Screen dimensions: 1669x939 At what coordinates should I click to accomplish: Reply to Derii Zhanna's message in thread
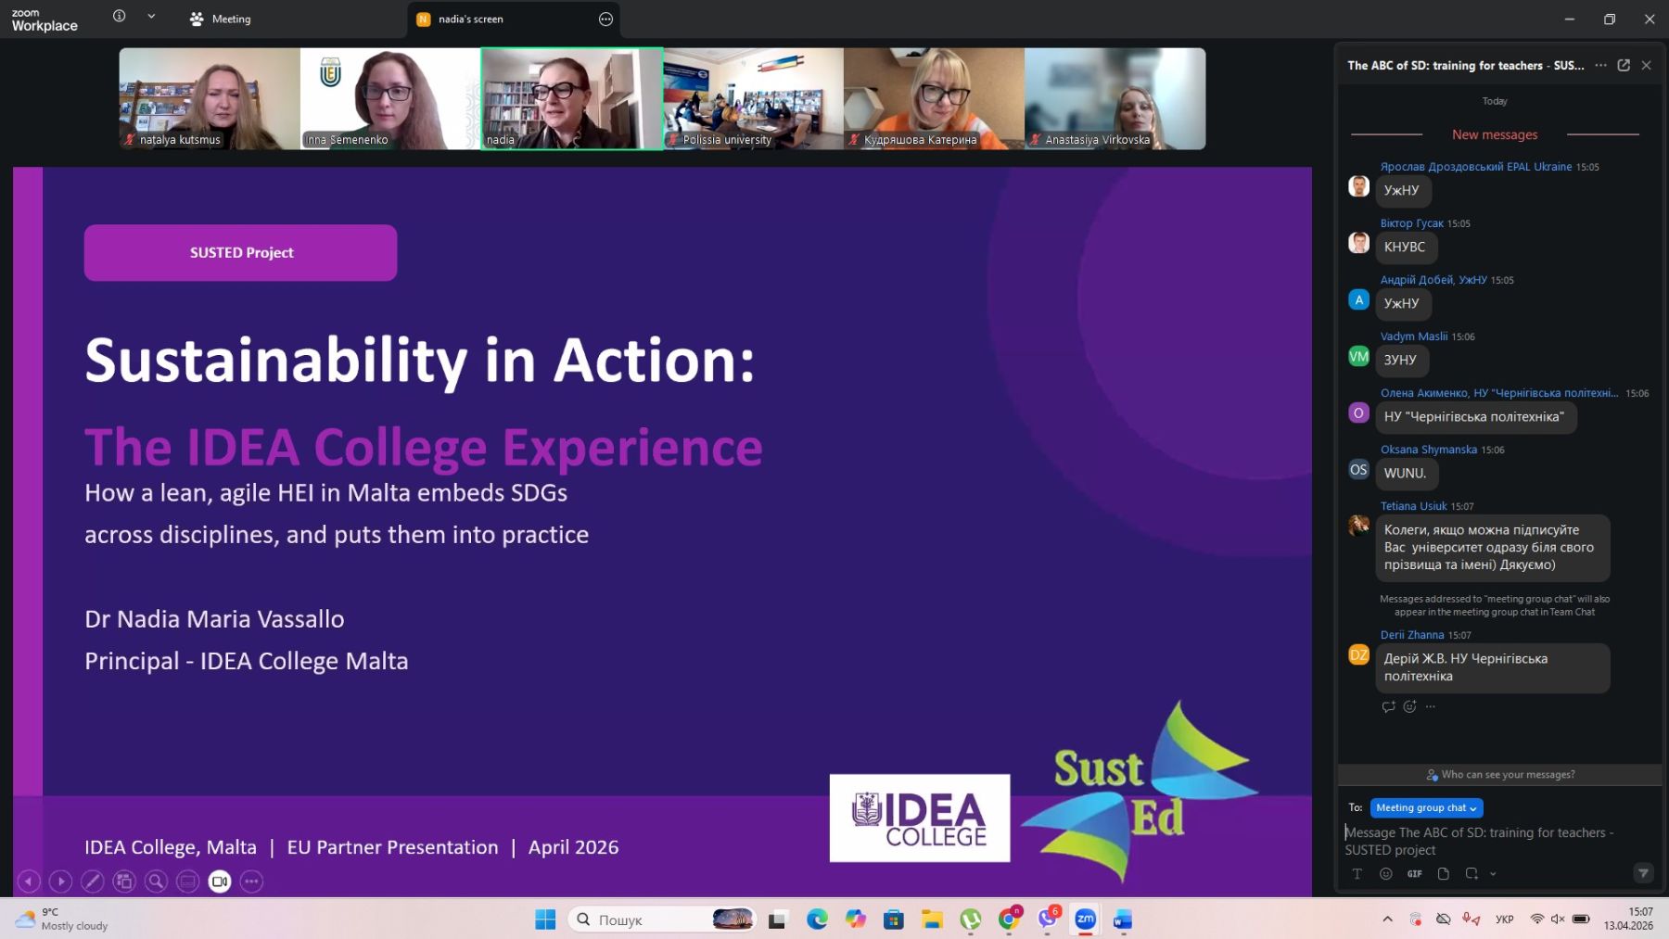[1388, 706]
